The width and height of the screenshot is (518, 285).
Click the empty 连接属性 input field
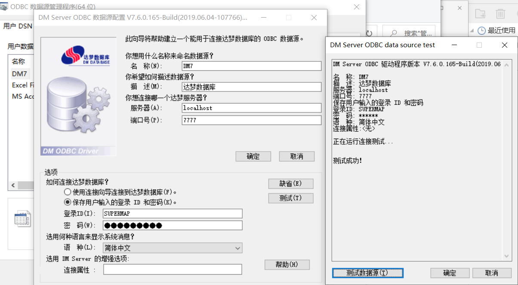[173, 270]
